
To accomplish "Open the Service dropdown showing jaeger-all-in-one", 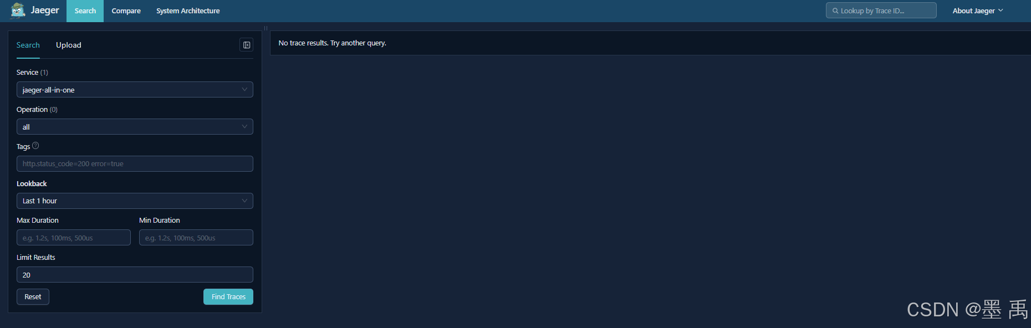I will [x=135, y=90].
